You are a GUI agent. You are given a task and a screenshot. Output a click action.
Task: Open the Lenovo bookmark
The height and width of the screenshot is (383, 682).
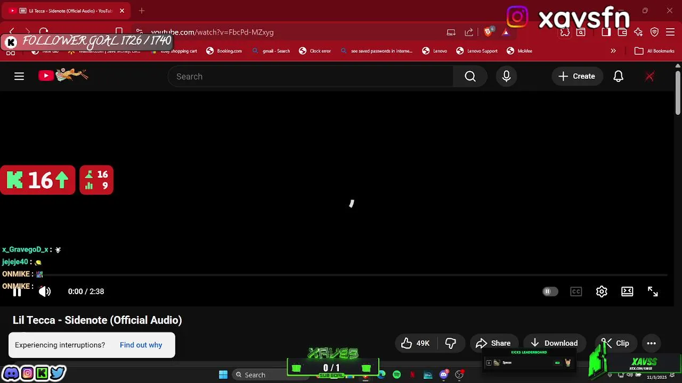(x=435, y=51)
